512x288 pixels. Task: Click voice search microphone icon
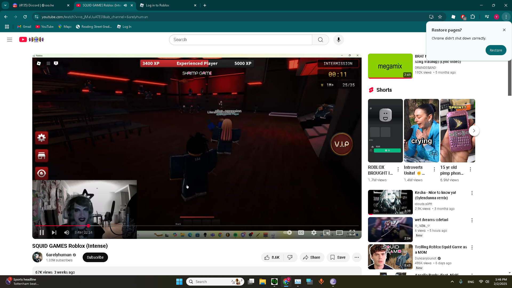click(x=338, y=40)
